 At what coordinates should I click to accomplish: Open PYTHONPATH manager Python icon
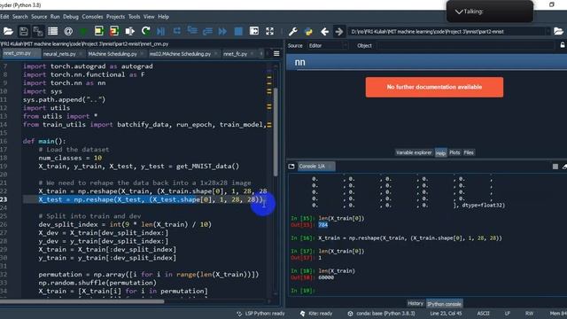point(308,32)
